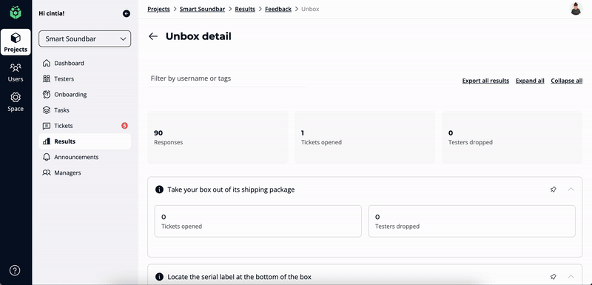Image resolution: width=592 pixels, height=285 pixels.
Task: Open the Smart Soundbar project dropdown
Action: 85,39
